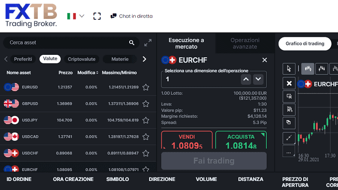This screenshot has height=190, width=338.
Task: Click the remove selected drawing tool
Action: (x=289, y=96)
